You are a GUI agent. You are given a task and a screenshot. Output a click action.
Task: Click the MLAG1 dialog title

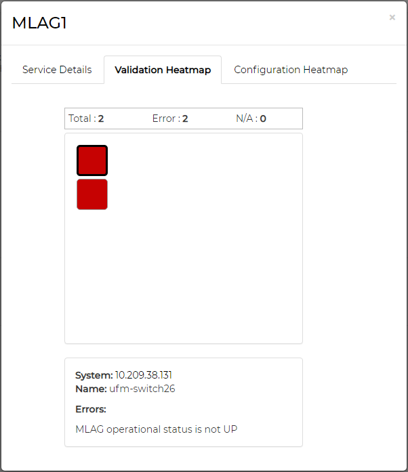tap(39, 23)
